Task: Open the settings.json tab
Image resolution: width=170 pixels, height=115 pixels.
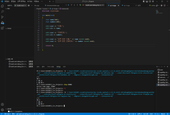Action: tap(152, 5)
